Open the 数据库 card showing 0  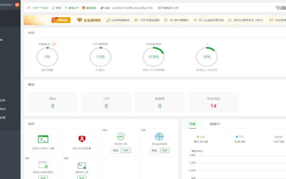[160, 103]
